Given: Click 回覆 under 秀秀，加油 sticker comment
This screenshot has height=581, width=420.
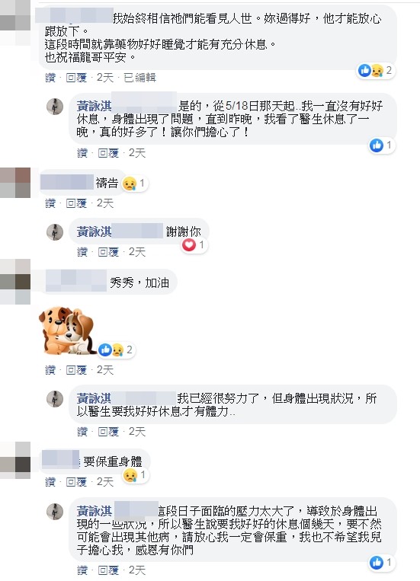Looking at the screenshot, I should tap(76, 370).
